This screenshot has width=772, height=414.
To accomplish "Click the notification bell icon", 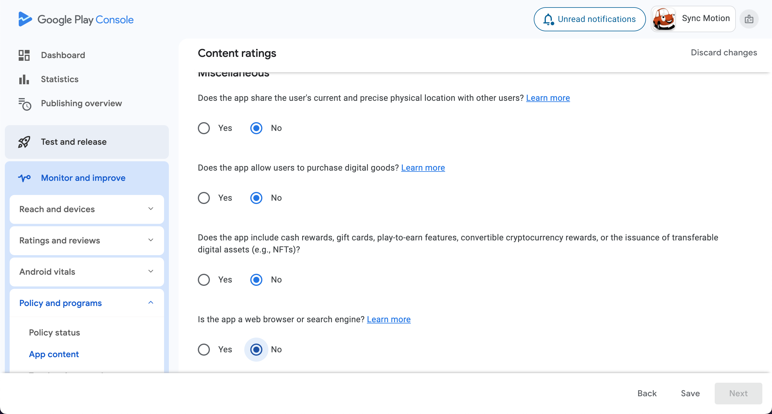I will (x=549, y=20).
